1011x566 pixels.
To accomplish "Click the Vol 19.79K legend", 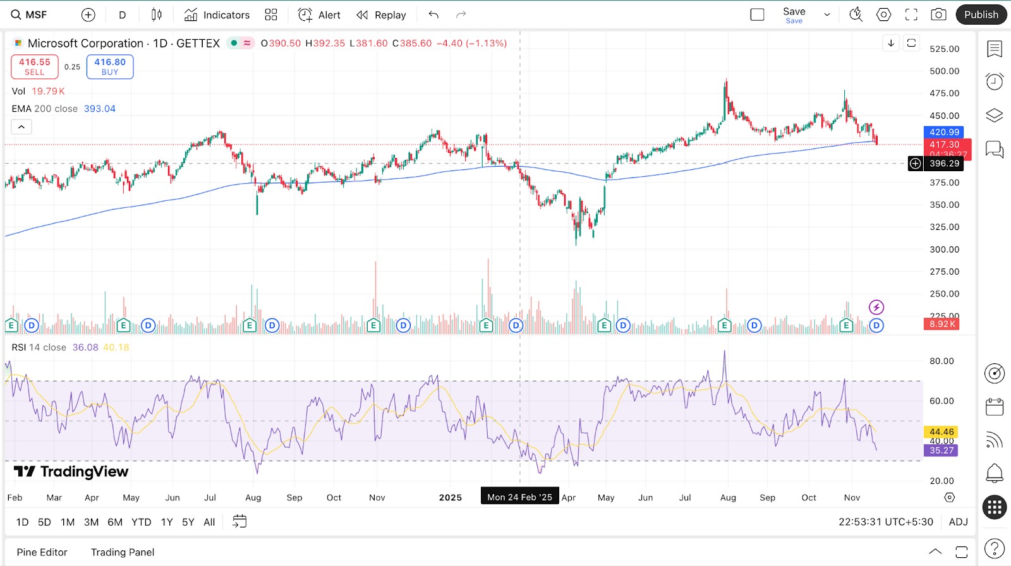I will [x=38, y=91].
